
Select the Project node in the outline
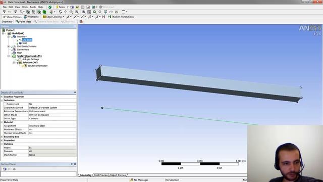[x=10, y=30]
